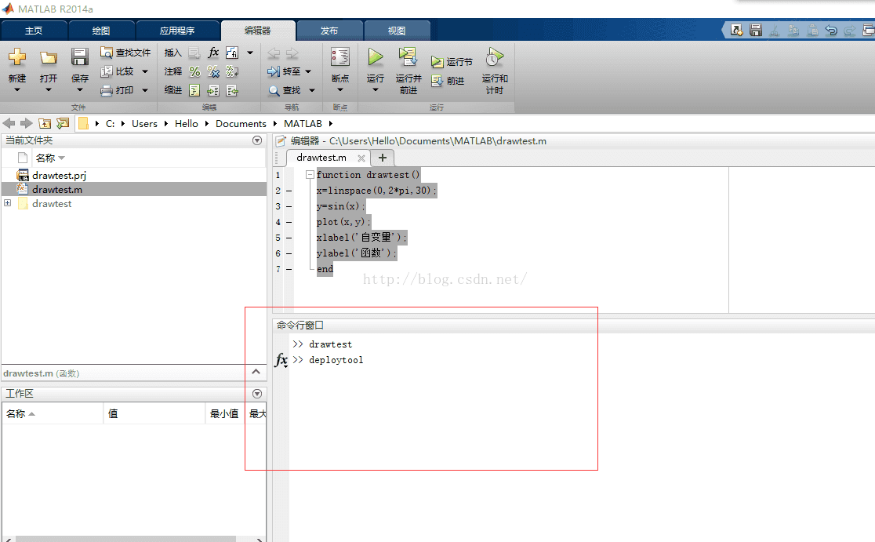Click the plus button to add editor tab
The width and height of the screenshot is (875, 542).
coord(383,158)
